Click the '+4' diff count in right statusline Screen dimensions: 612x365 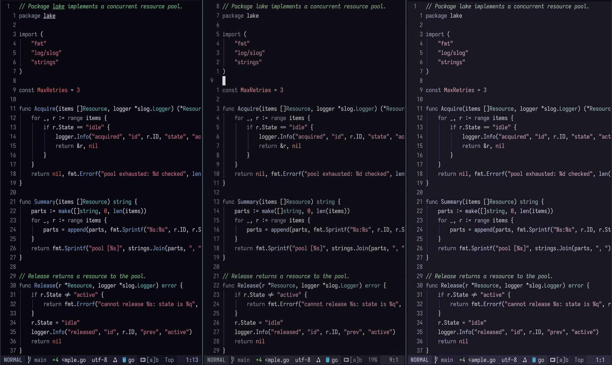point(462,360)
